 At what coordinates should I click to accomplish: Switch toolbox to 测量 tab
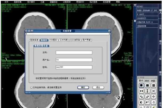click(153, 81)
